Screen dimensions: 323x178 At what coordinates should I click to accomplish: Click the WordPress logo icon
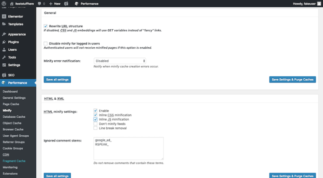click(4, 3)
